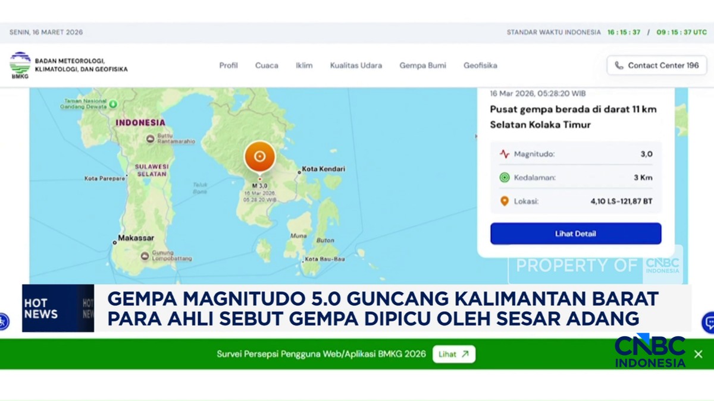Screen dimensions: 714x401
Task: Click Lihat button in survey banner
Action: pos(454,354)
